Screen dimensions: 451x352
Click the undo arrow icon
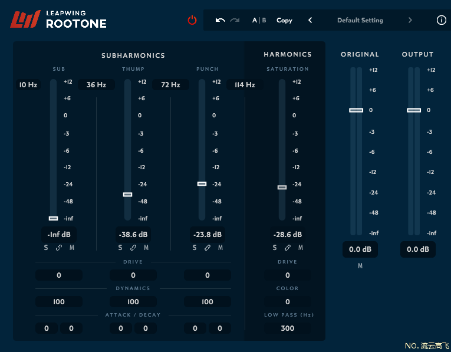220,20
